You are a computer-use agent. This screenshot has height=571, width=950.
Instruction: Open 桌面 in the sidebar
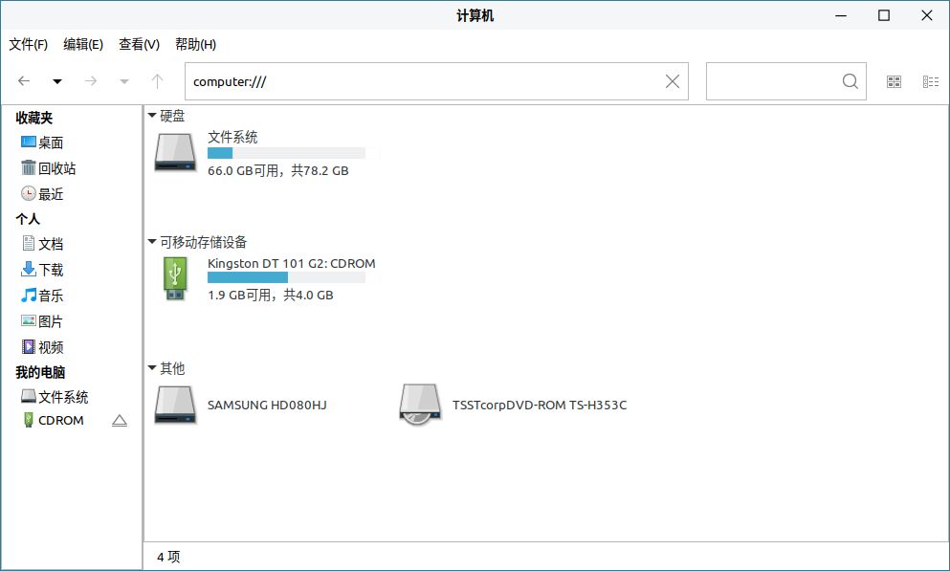[42, 143]
